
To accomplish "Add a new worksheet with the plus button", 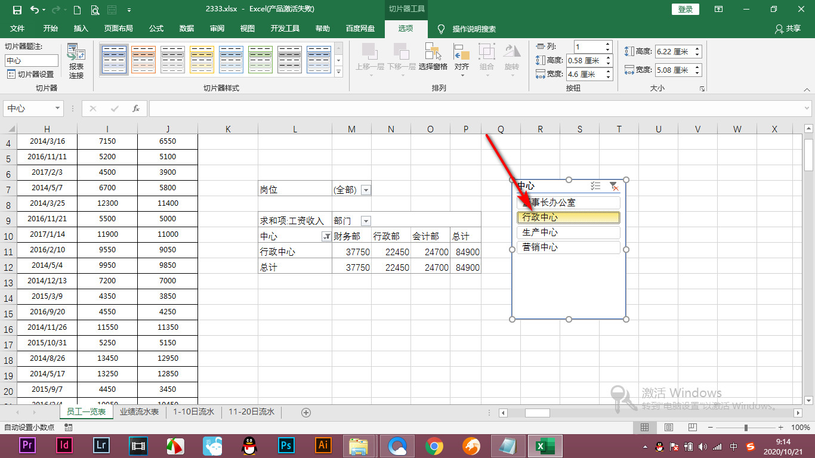I will point(306,411).
